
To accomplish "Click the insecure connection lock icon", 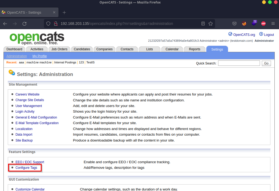I will [56, 24].
